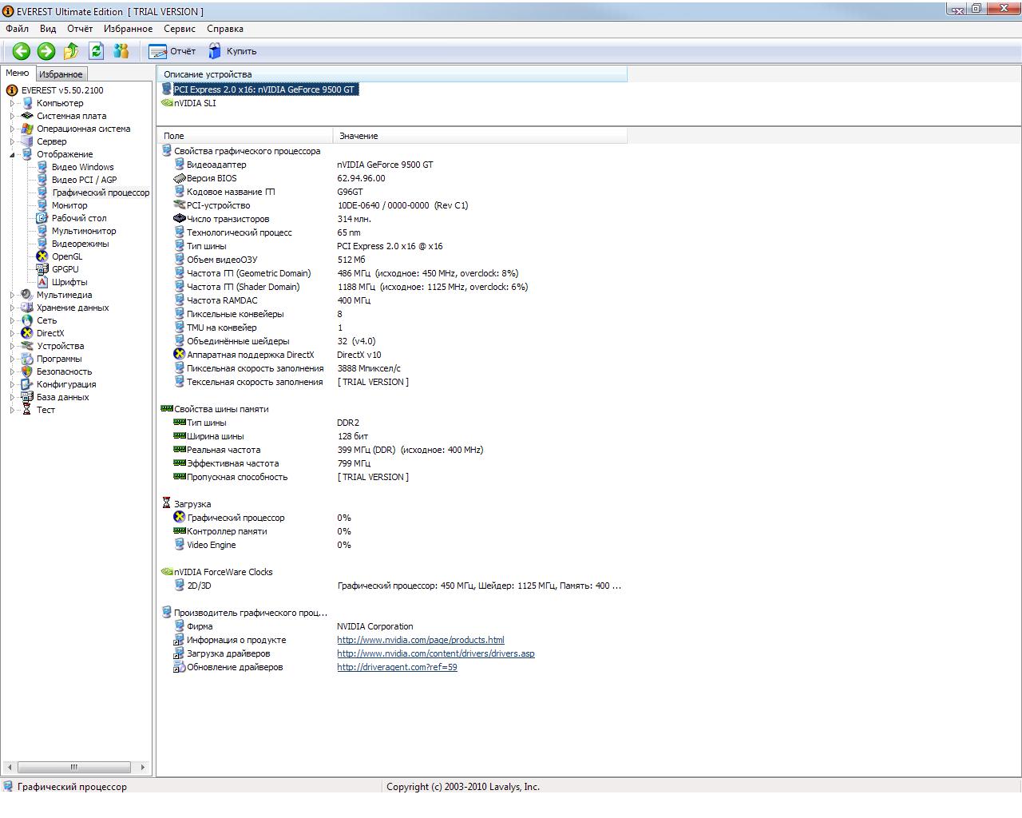Click the Значение column header
The height and width of the screenshot is (818, 1022).
[480, 136]
